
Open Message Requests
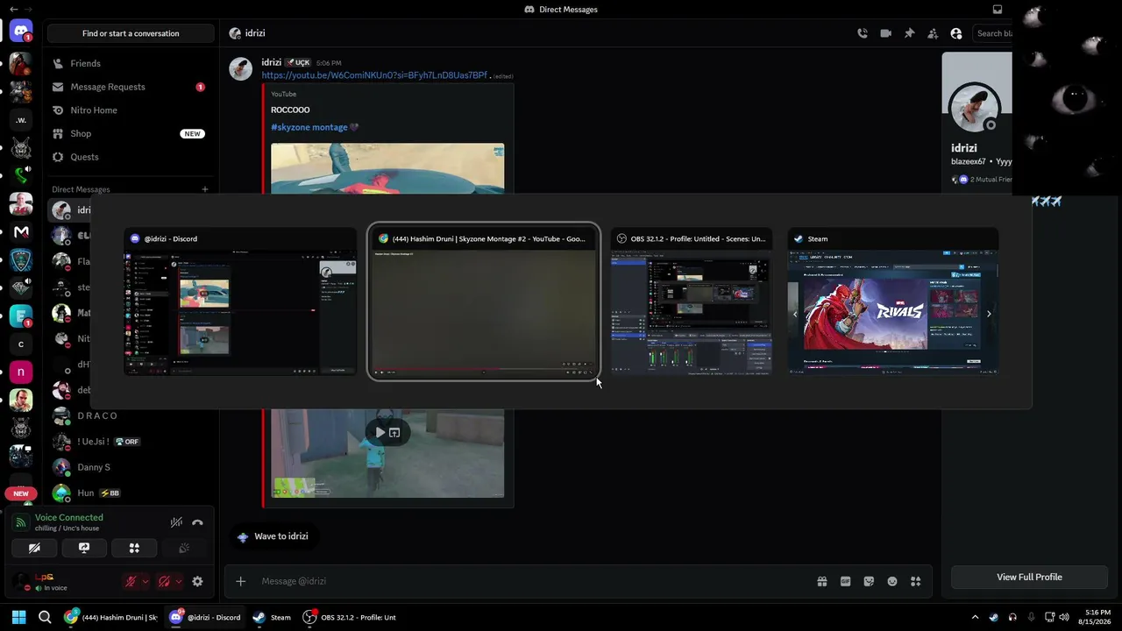click(131, 87)
